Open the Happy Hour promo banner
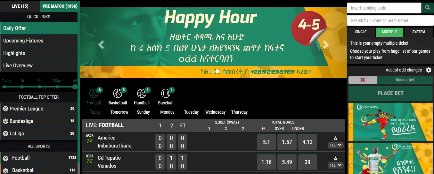 (x=213, y=43)
